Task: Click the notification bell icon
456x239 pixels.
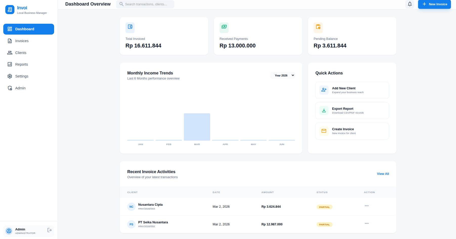Action: 410,4
